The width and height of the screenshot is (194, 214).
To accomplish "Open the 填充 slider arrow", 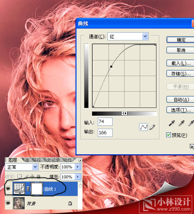I will 78,177.
